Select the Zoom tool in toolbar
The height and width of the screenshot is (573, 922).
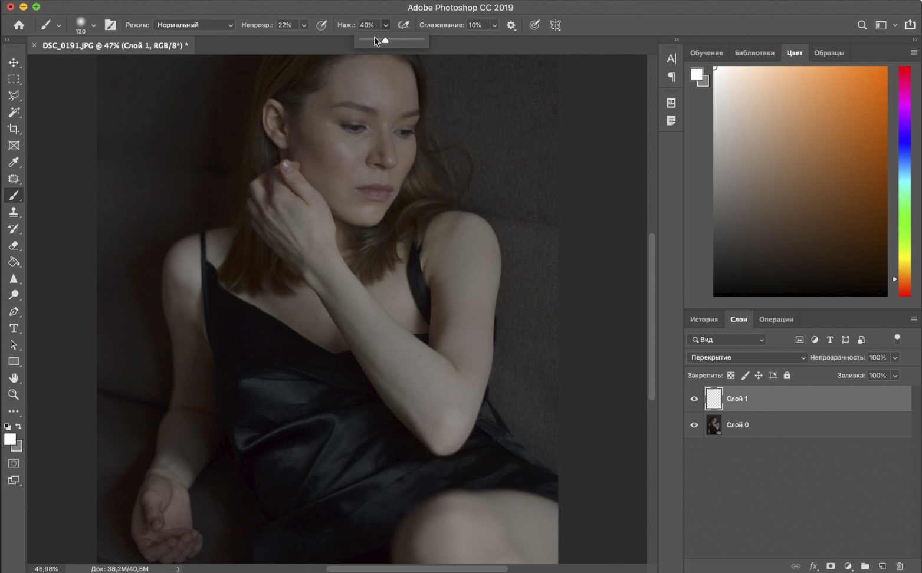[x=14, y=394]
